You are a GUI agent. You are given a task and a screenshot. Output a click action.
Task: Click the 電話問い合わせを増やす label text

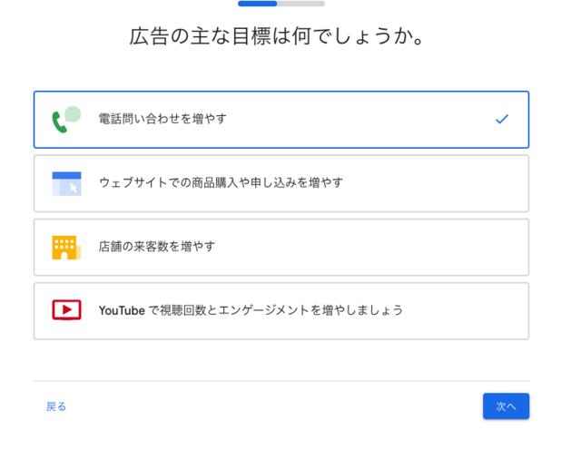(x=162, y=119)
